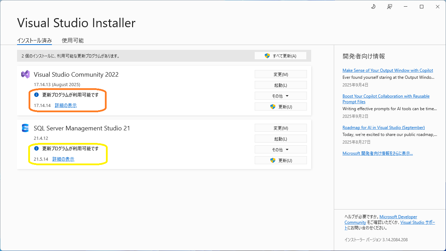
Task: Click 変更(M) for Visual Studio Community 2022
Action: [x=281, y=74]
